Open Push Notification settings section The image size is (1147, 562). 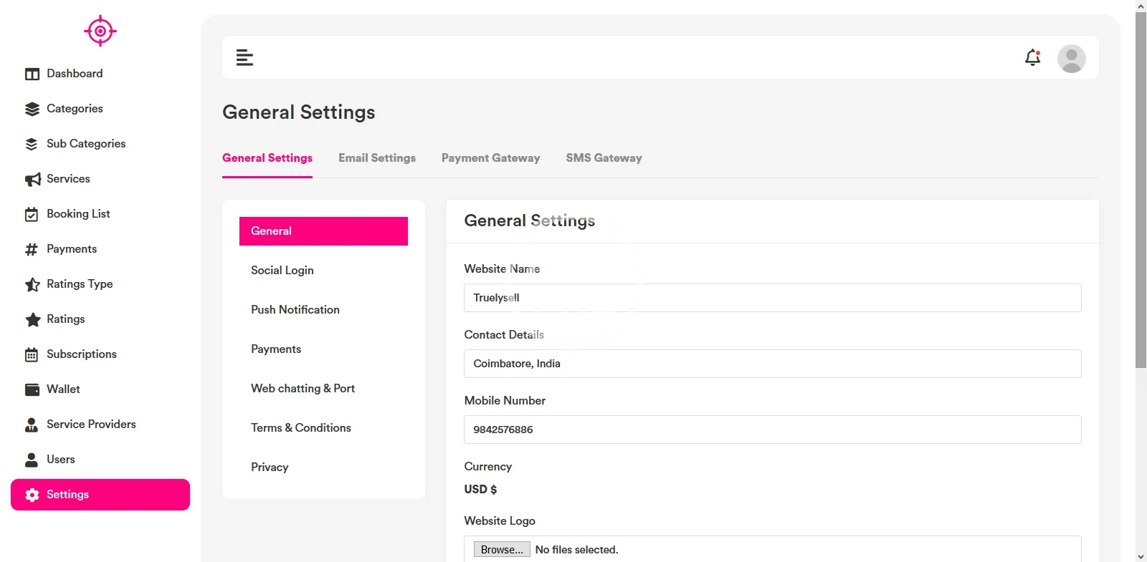coord(295,310)
